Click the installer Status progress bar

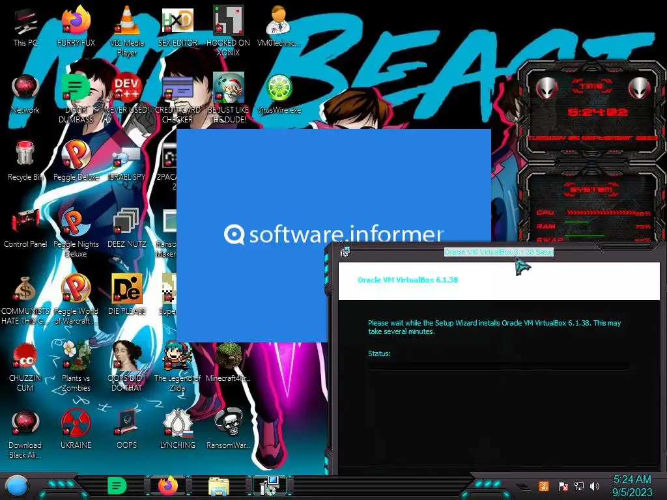tap(498, 366)
